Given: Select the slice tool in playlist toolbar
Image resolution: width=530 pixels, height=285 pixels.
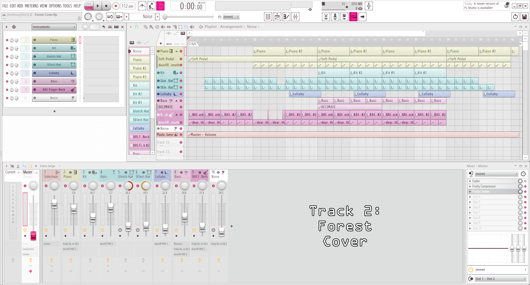Looking at the screenshot, I should point(174,27).
